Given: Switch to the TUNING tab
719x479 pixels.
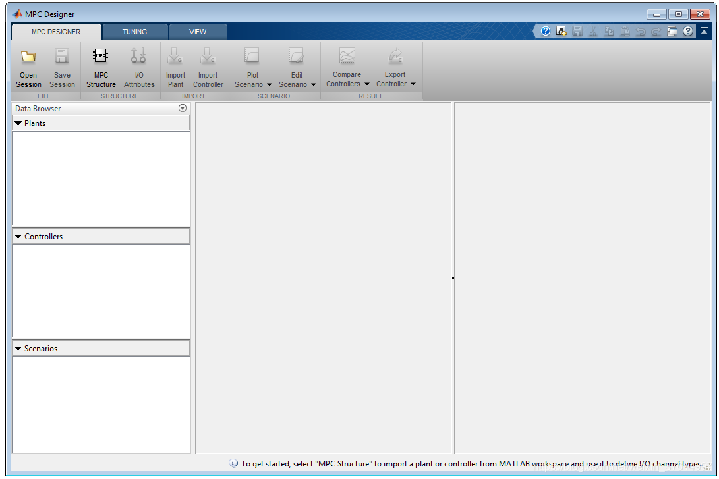Looking at the screenshot, I should (x=134, y=32).
